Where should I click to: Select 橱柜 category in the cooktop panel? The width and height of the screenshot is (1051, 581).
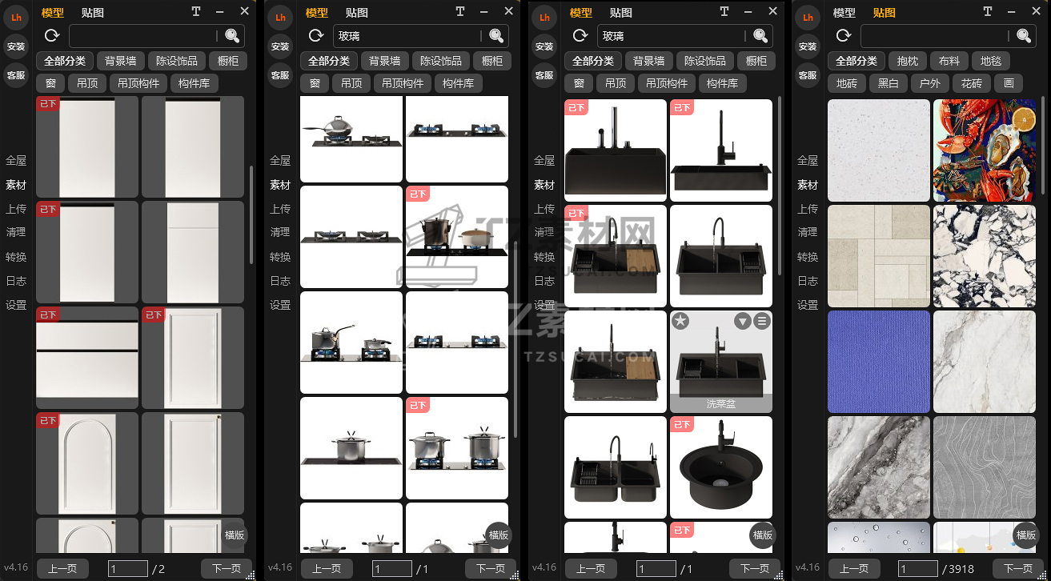pos(492,61)
